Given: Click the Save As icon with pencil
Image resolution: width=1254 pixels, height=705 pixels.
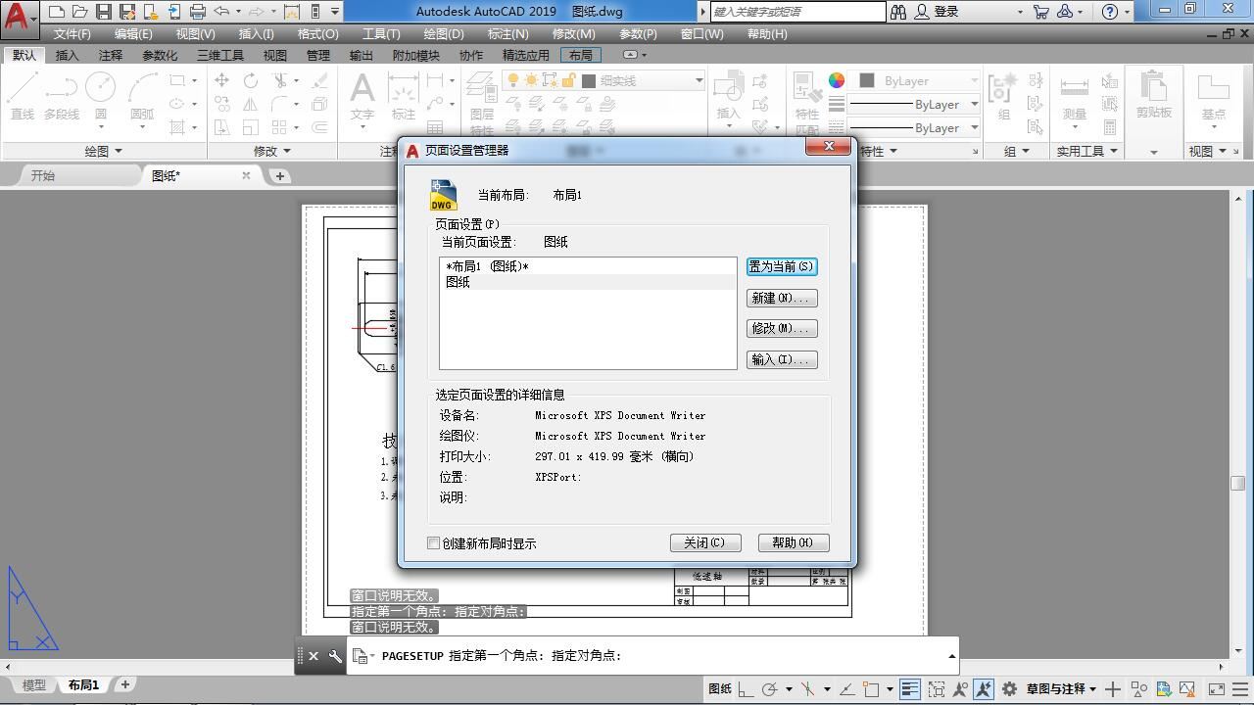Looking at the screenshot, I should pyautogui.click(x=126, y=12).
